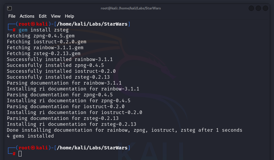274x160 pixels.
Task: Open the Help menu
Action: point(70,16)
